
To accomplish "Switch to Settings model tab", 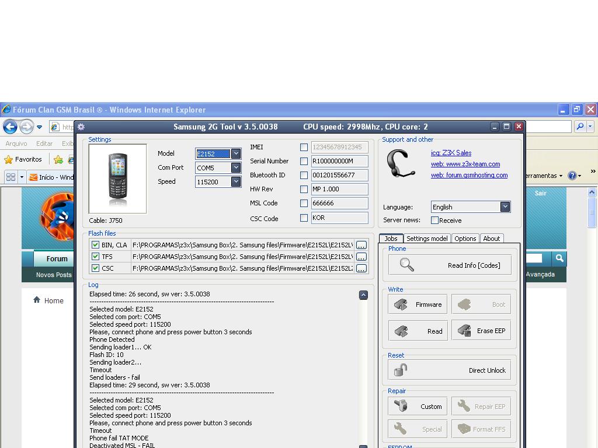I will click(427, 239).
